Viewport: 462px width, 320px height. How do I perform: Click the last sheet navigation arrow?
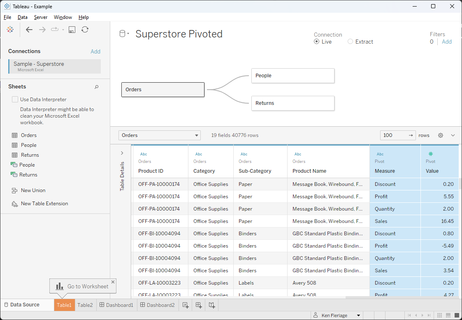(429, 315)
